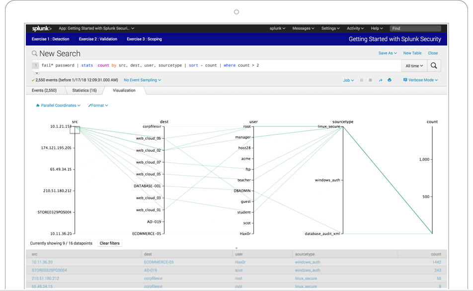This screenshot has height=291, width=473.
Task: Open the Verbose Mode dropdown
Action: pyautogui.click(x=420, y=80)
